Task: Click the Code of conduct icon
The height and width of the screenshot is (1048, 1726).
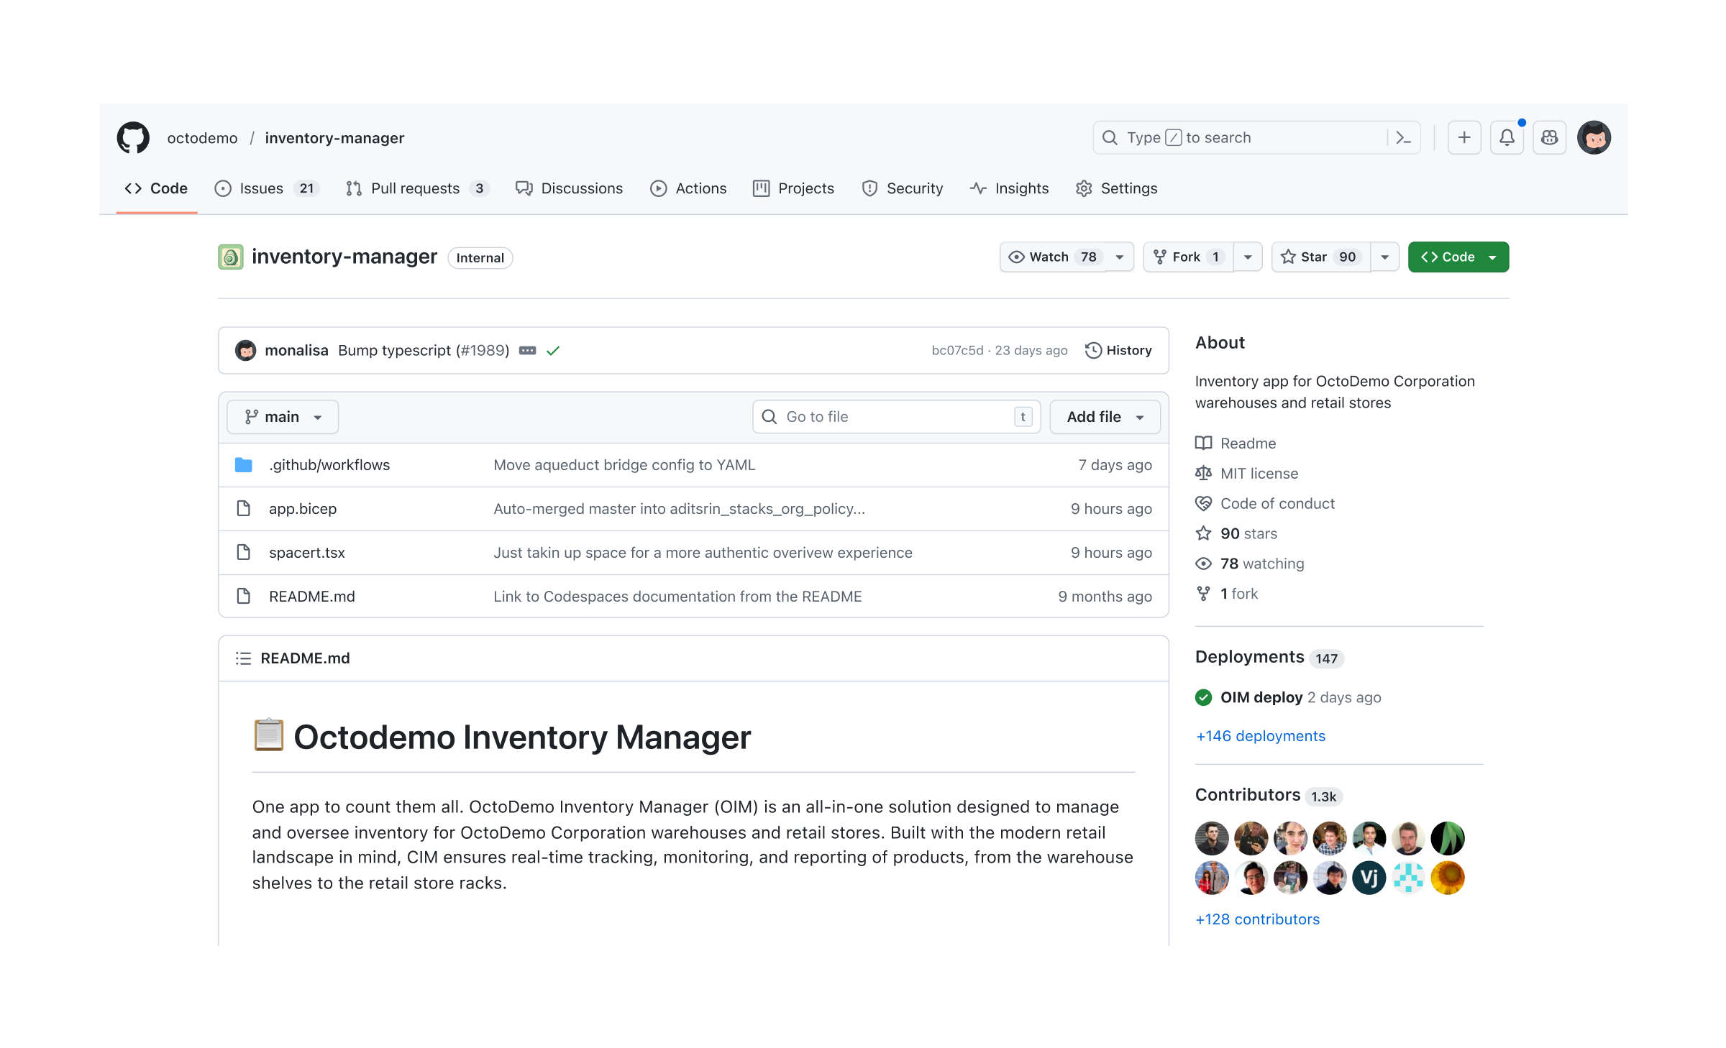Action: pyautogui.click(x=1203, y=503)
